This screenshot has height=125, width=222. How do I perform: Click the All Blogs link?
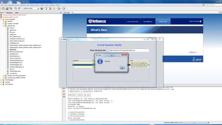[193, 52]
